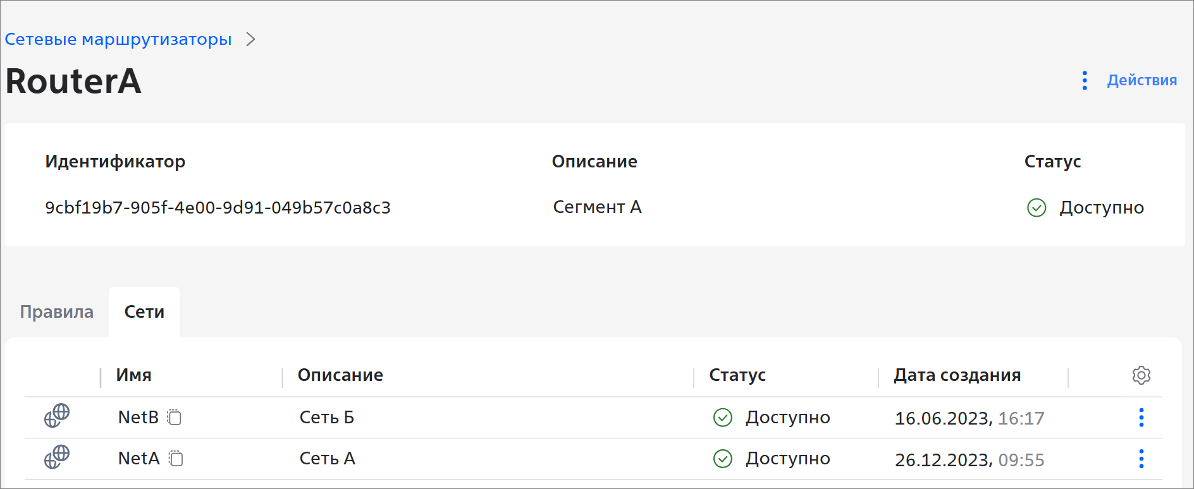Click the Статус column header in table
The width and height of the screenshot is (1194, 489).
pyautogui.click(x=737, y=375)
